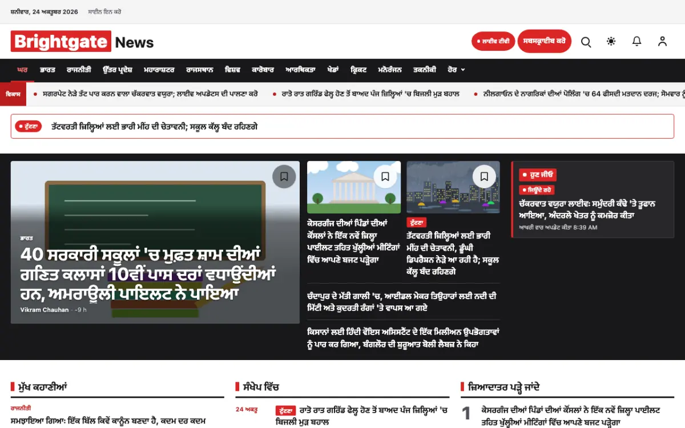
Task: Click the ਵਿਕਾਸ ticker label
Action: click(x=13, y=94)
